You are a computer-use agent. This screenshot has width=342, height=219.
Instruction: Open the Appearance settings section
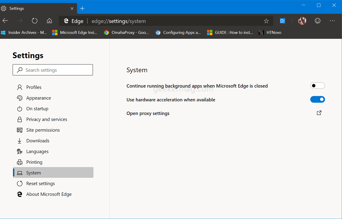pos(53,98)
